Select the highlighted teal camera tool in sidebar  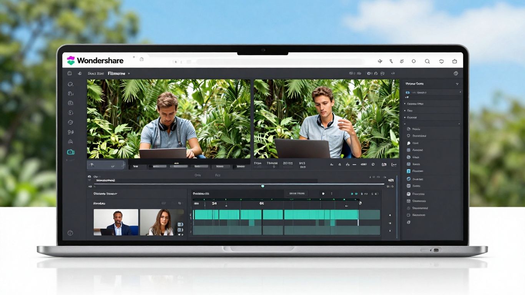(70, 152)
